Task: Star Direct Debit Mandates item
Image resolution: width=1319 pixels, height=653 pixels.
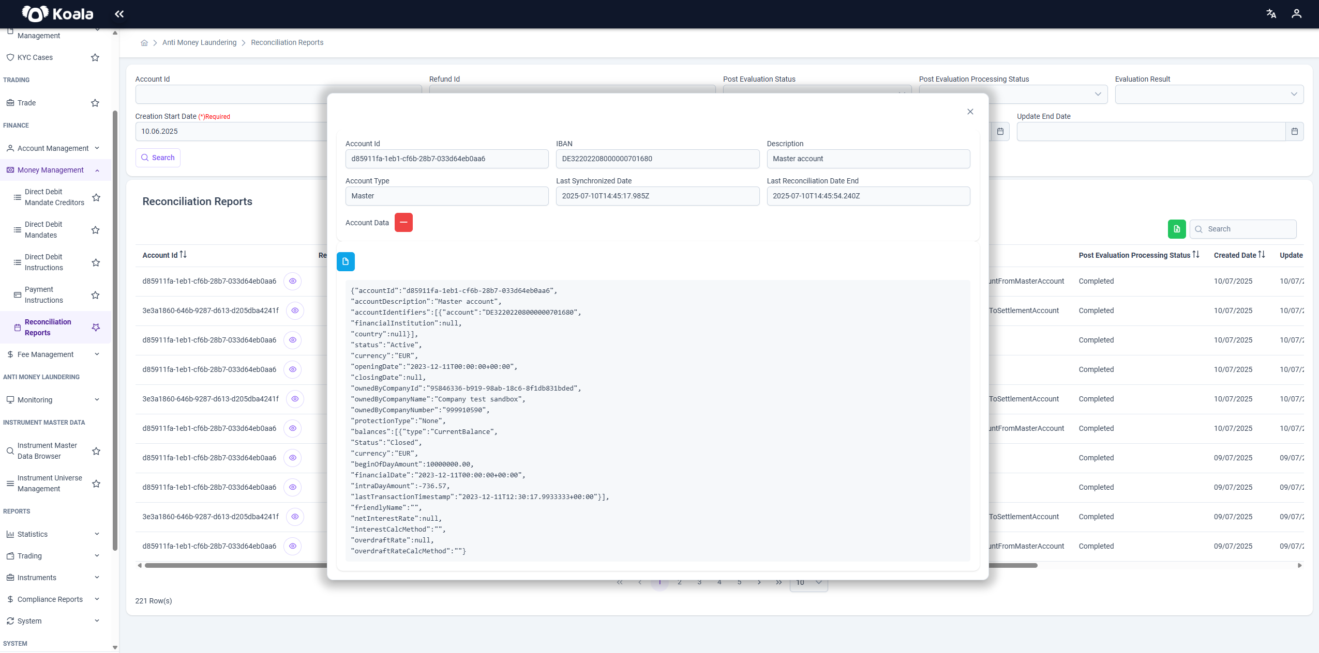Action: coord(96,230)
